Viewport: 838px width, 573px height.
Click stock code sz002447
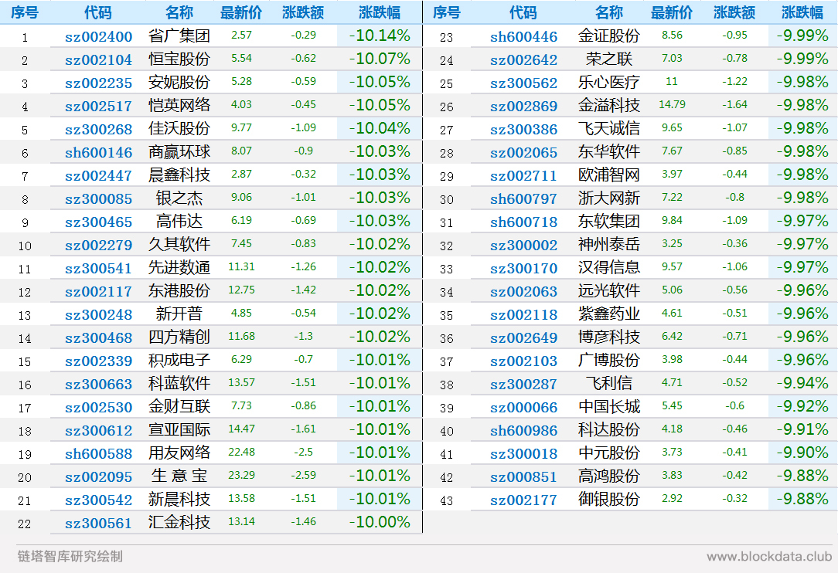coord(98,175)
